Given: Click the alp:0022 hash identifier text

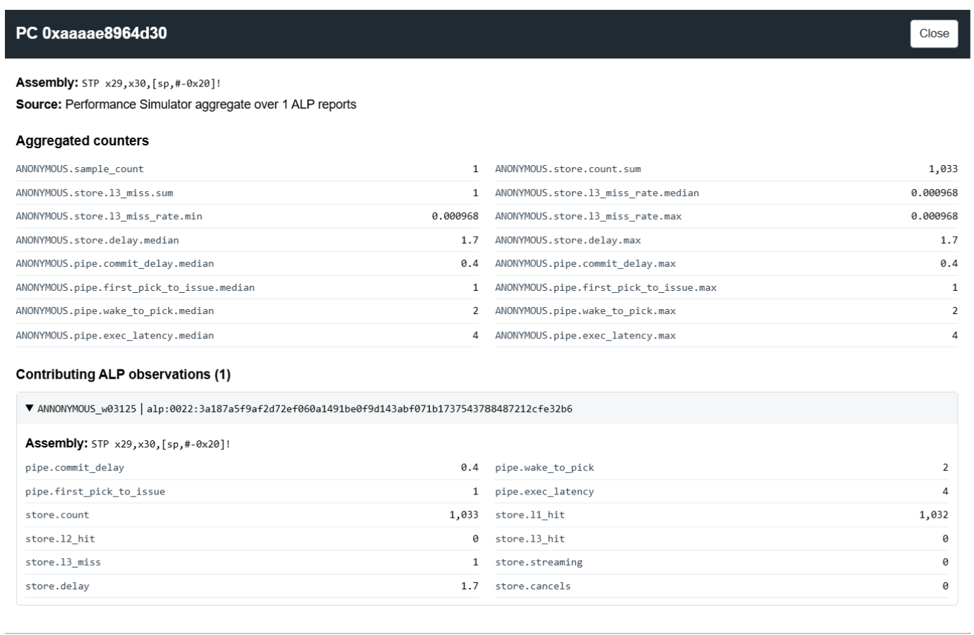Looking at the screenshot, I should (x=359, y=409).
